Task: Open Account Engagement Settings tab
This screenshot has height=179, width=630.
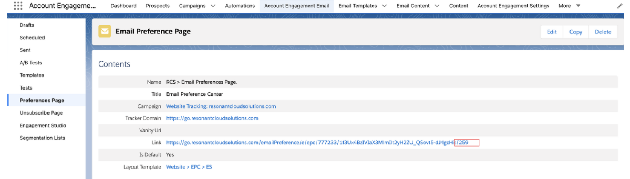Action: click(x=513, y=6)
